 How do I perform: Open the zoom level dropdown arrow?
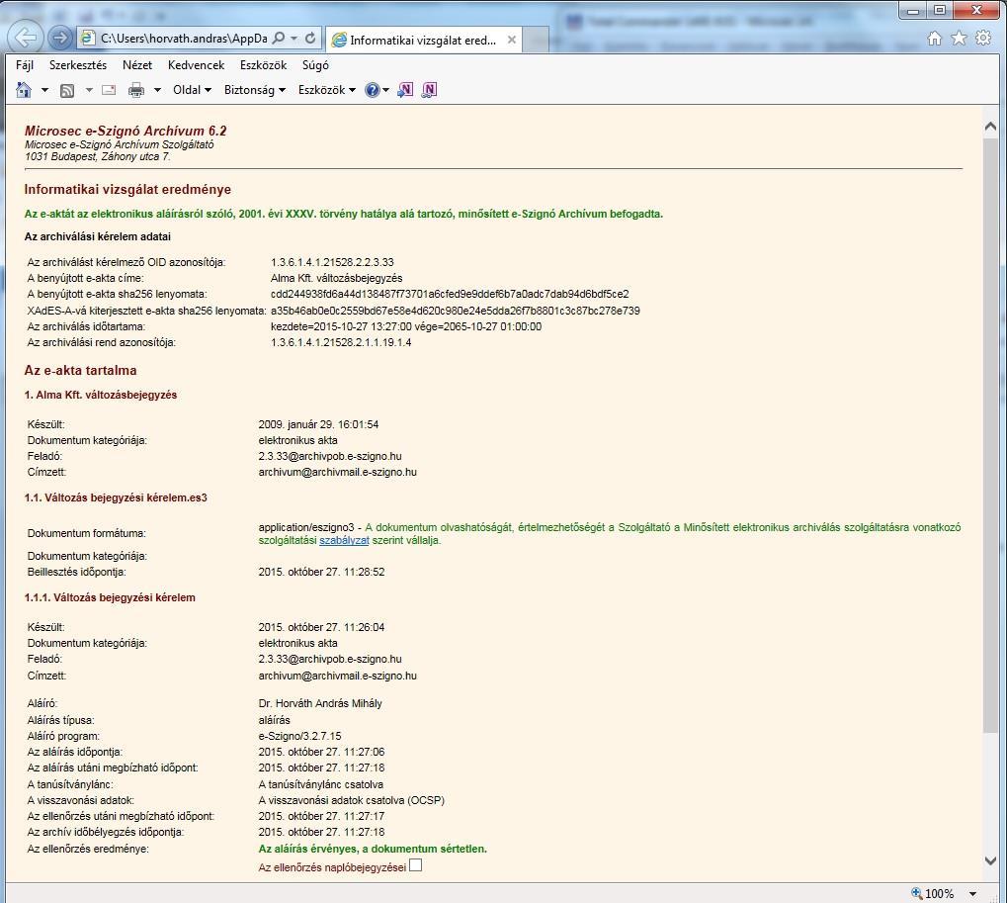973,893
